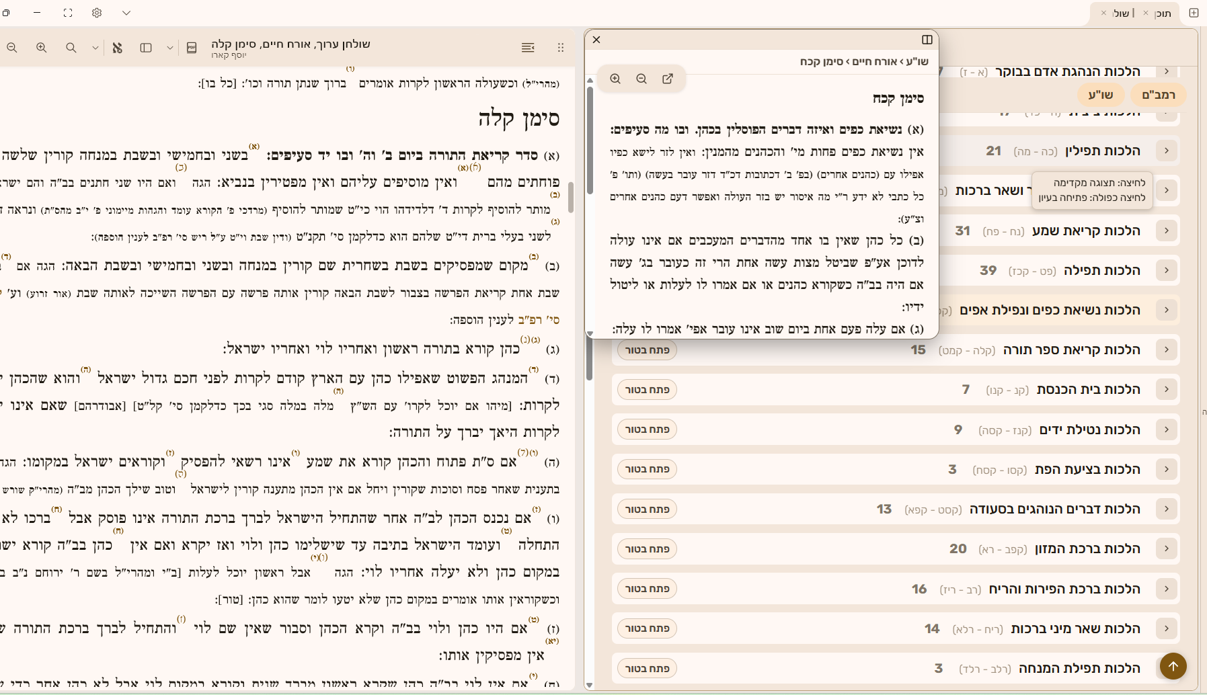Viewport: 1207px width, 695px height.
Task: Zoom in the Shulchan Aruch document view
Action: (x=42, y=48)
